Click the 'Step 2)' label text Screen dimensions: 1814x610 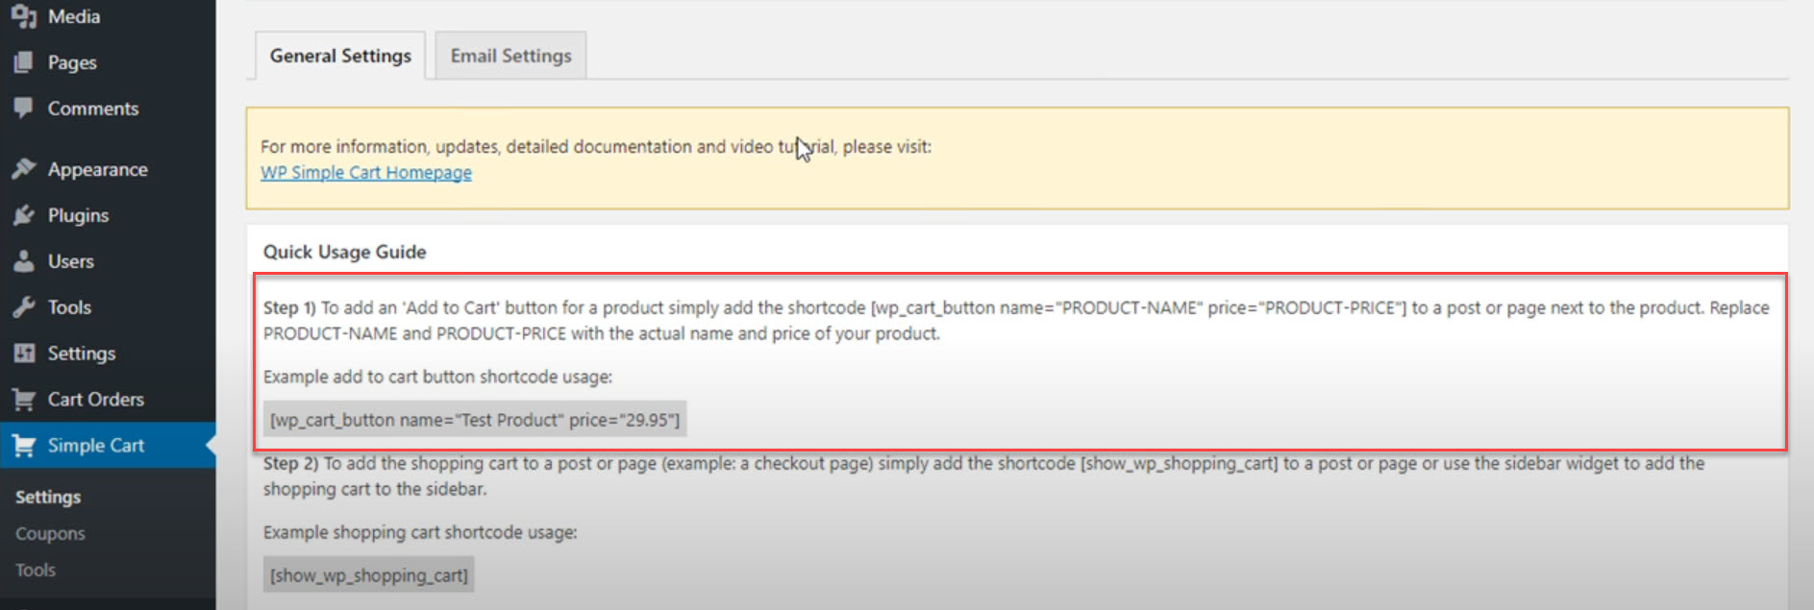(x=290, y=463)
